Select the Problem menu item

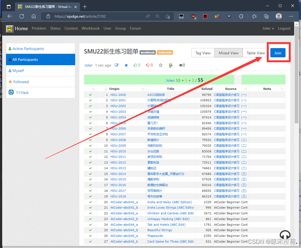[x=39, y=28]
